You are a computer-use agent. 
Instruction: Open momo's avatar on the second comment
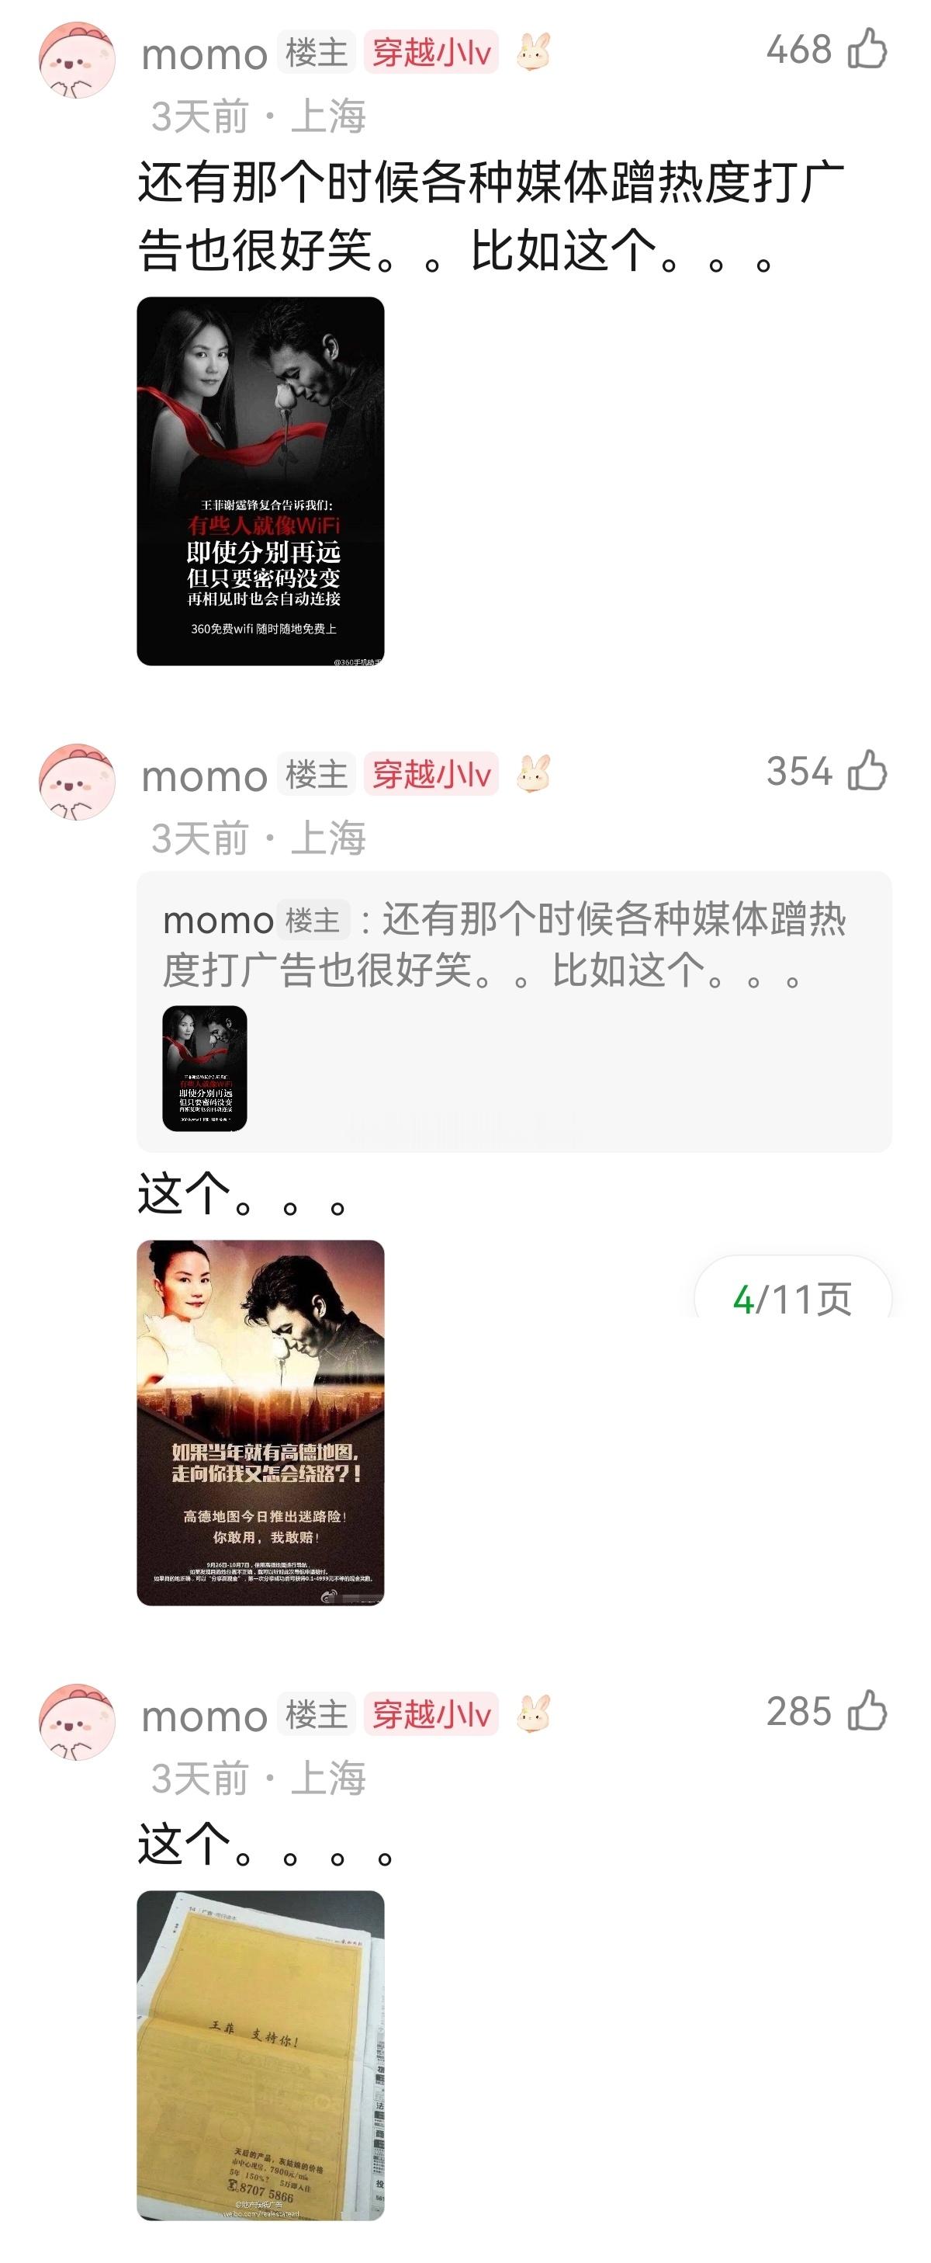78,781
